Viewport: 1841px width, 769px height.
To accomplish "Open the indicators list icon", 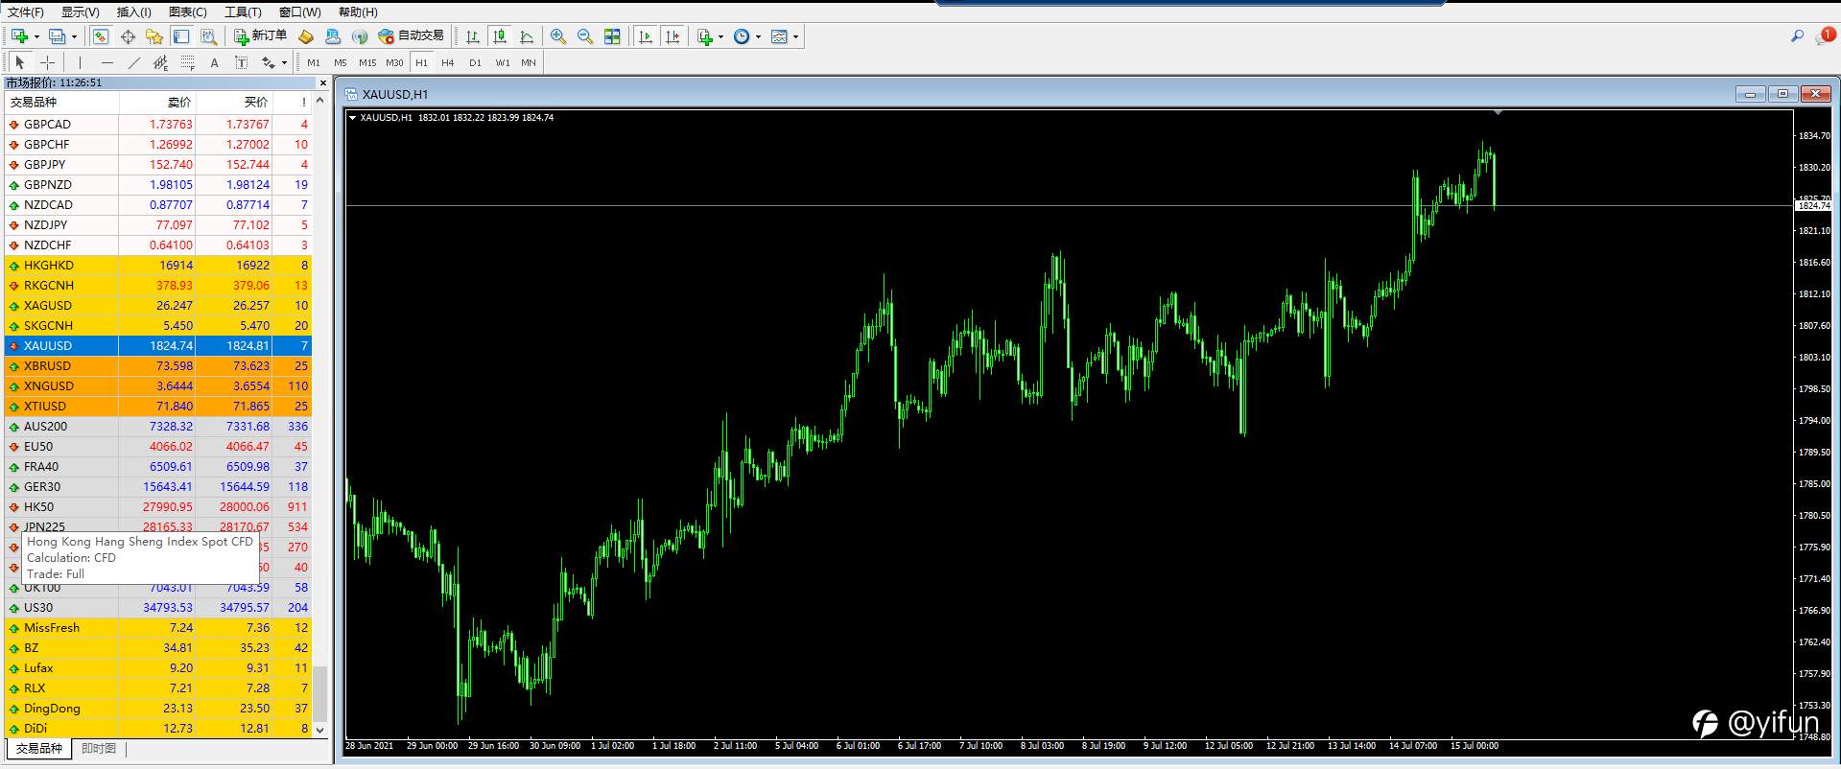I will [705, 36].
